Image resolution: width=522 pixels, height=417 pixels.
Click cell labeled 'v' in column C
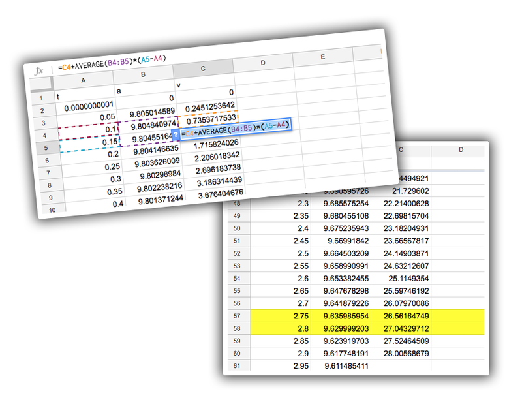206,82
